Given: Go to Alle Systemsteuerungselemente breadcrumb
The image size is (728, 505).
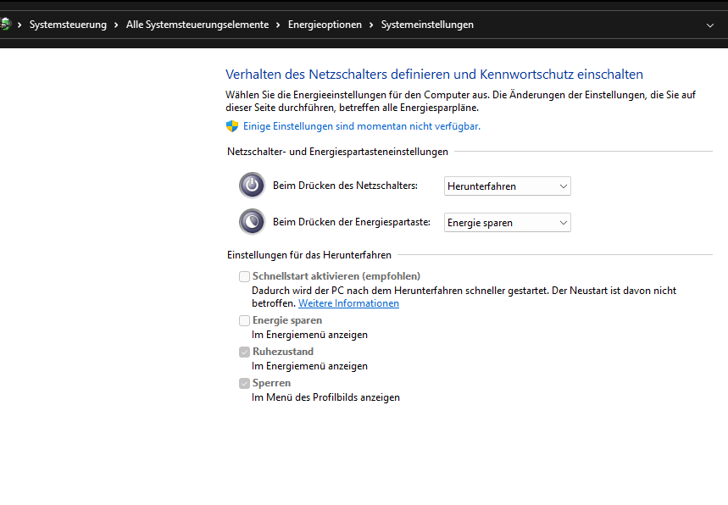Looking at the screenshot, I should [x=197, y=25].
